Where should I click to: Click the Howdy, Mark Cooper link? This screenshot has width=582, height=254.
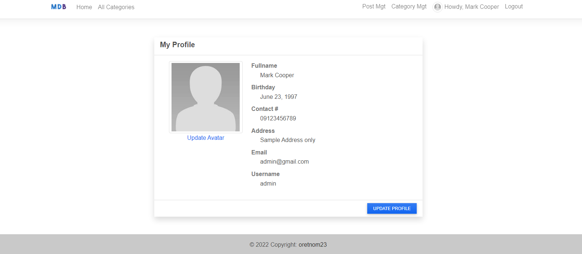pyautogui.click(x=471, y=7)
